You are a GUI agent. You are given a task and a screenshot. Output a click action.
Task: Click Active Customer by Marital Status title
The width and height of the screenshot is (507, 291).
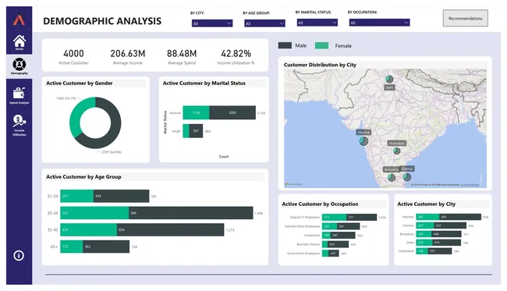[204, 83]
